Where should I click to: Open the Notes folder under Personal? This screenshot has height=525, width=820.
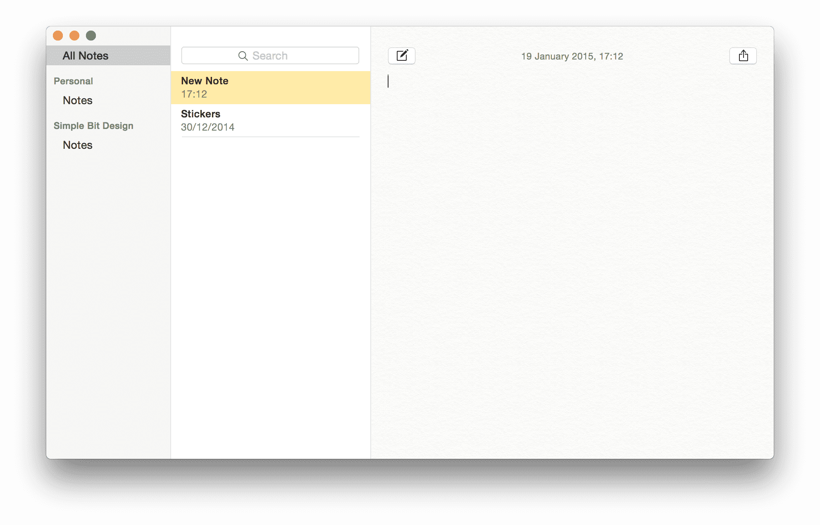(77, 100)
